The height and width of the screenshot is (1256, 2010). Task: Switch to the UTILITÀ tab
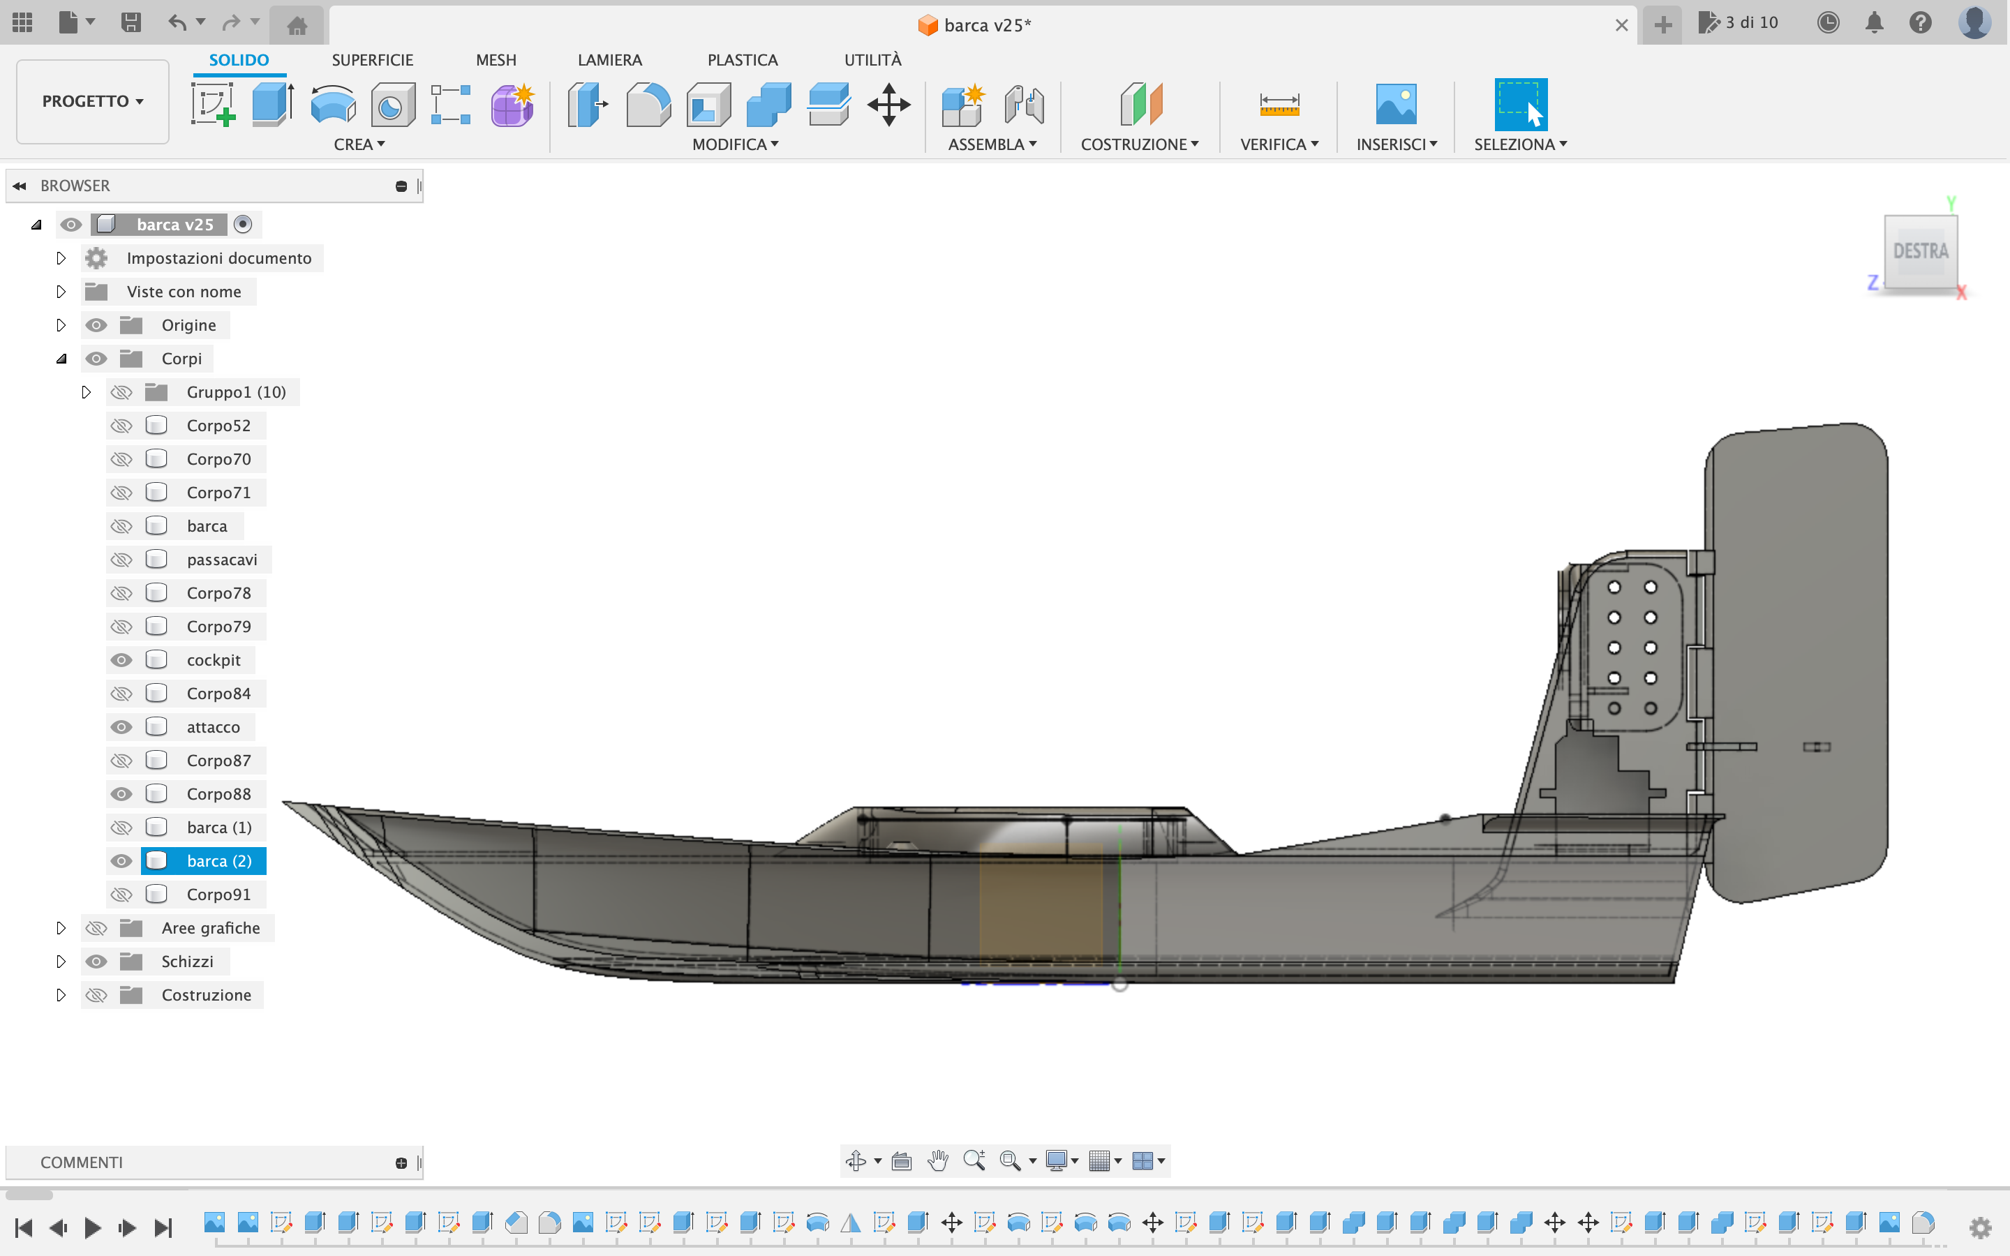pos(872,60)
